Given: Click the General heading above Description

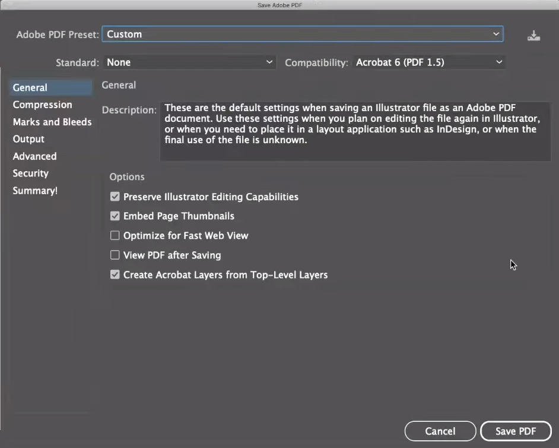Looking at the screenshot, I should pyautogui.click(x=119, y=85).
